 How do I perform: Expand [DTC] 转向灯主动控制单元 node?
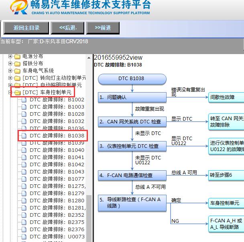click(10, 78)
